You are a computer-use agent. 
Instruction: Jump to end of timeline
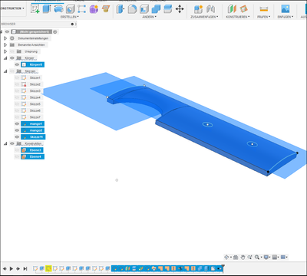[x=25, y=268]
